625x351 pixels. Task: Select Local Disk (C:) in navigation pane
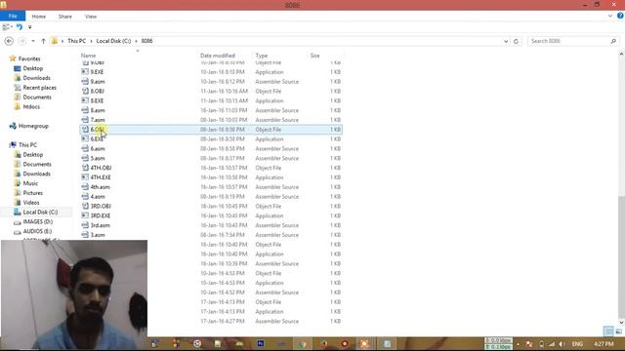click(x=40, y=213)
